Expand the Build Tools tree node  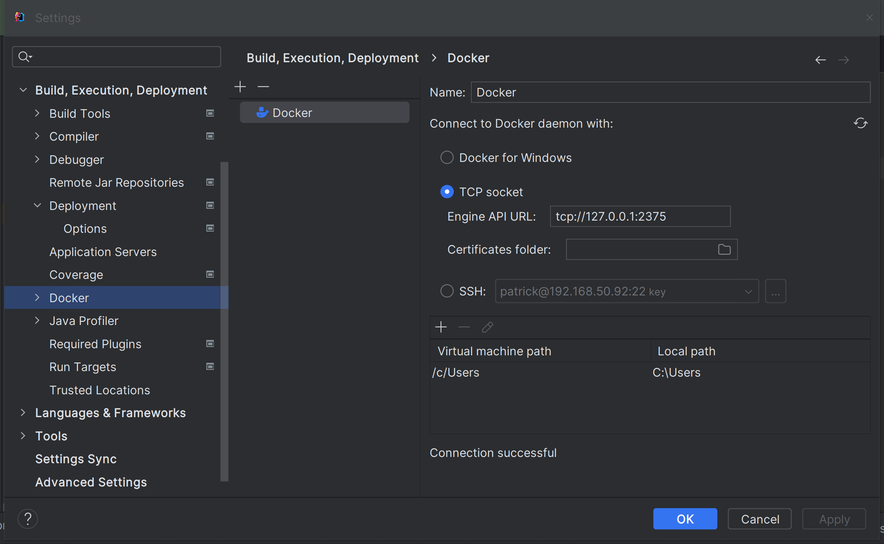click(x=37, y=113)
